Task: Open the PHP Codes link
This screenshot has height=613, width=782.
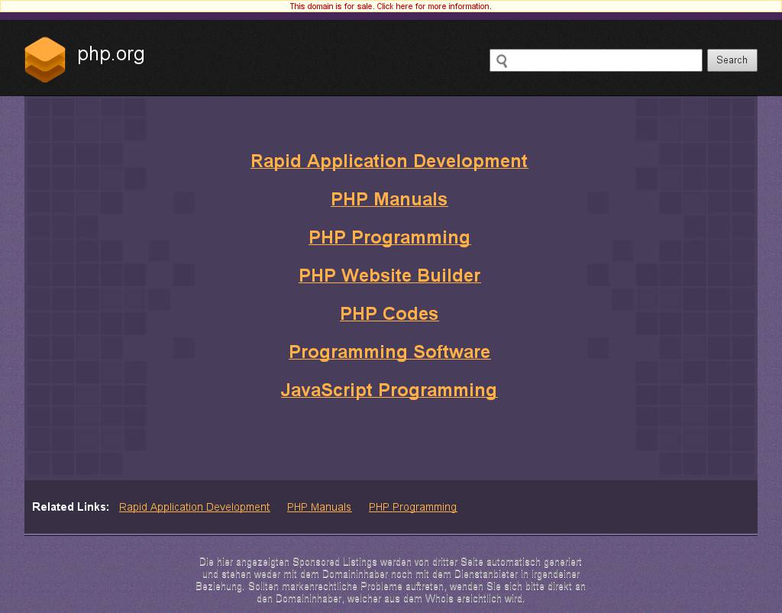Action: [x=389, y=314]
